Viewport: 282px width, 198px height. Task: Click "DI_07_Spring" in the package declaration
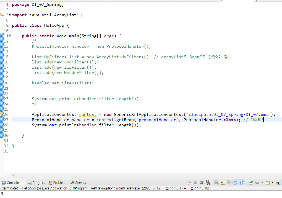[46, 5]
